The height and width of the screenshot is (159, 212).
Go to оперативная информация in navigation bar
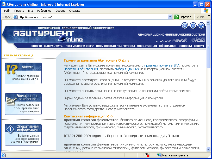(157, 46)
